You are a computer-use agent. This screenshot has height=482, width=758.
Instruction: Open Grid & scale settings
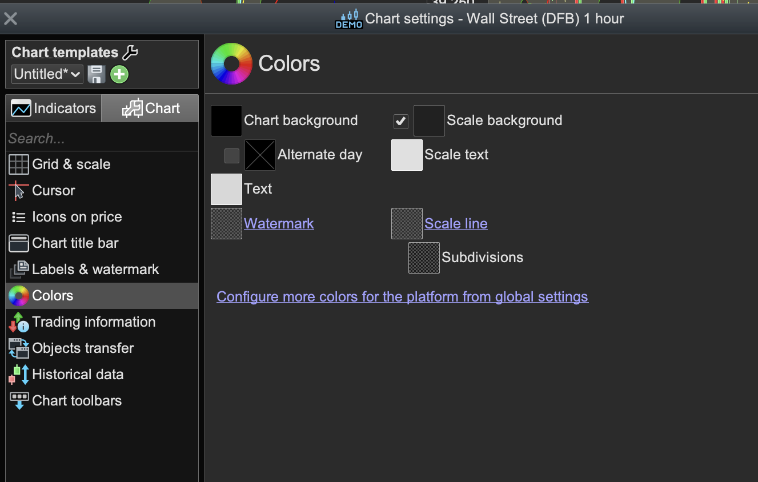click(71, 164)
